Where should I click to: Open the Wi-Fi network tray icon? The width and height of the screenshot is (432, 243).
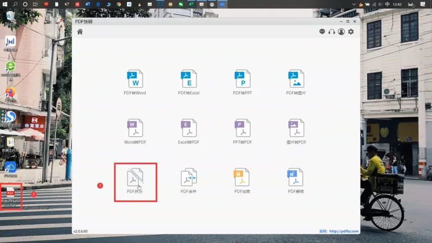click(x=374, y=4)
